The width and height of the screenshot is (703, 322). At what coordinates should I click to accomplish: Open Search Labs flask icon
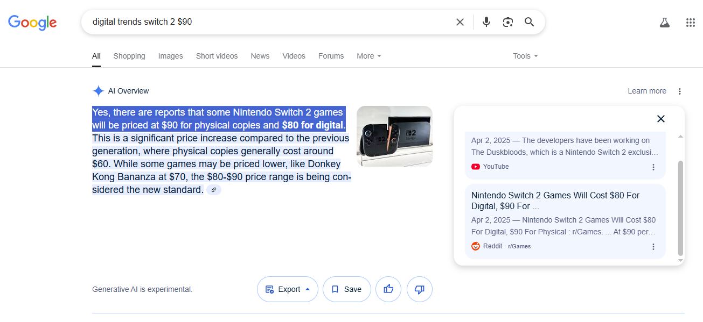coord(664,23)
